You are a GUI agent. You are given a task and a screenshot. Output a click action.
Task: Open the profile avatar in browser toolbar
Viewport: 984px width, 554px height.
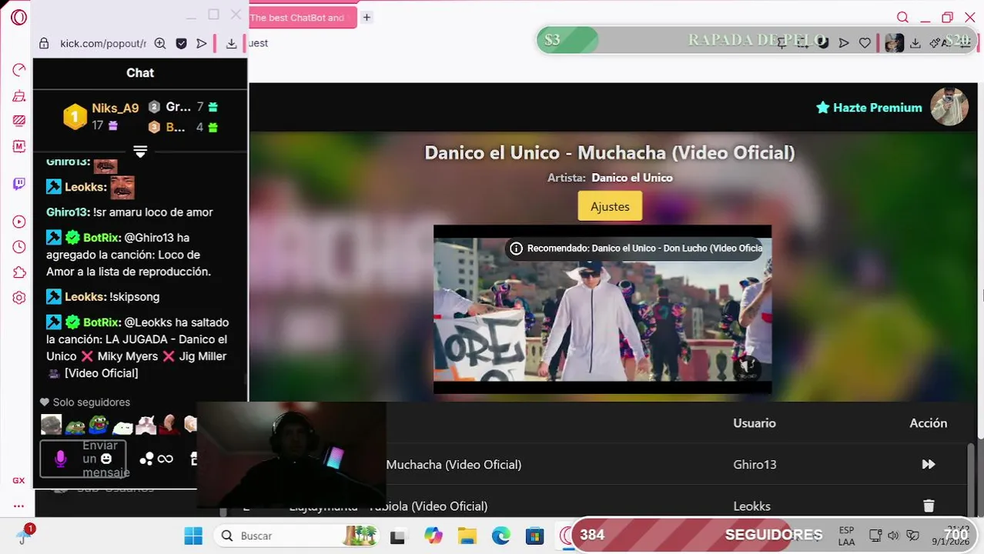(x=894, y=43)
